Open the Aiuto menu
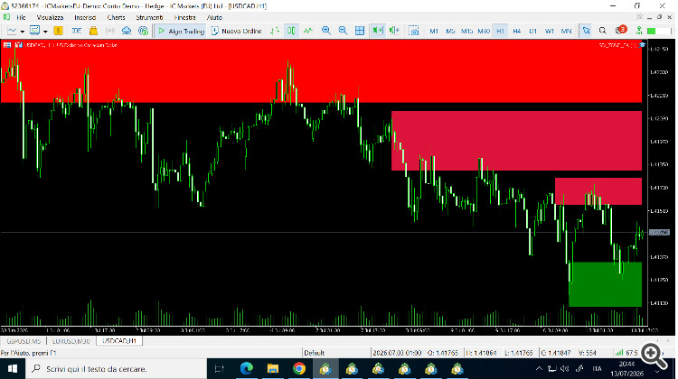 214,18
